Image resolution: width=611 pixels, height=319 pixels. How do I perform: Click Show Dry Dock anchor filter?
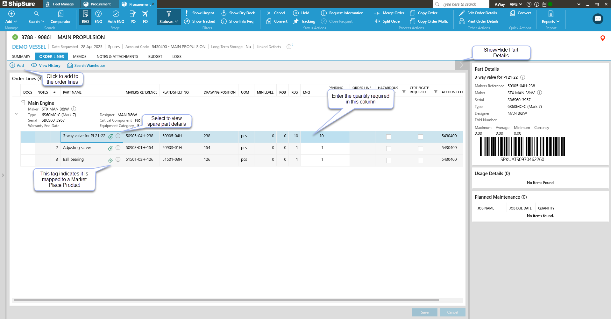pyautogui.click(x=224, y=13)
